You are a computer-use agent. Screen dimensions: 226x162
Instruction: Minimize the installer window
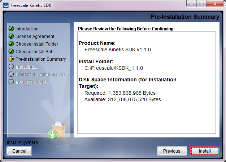192,4
